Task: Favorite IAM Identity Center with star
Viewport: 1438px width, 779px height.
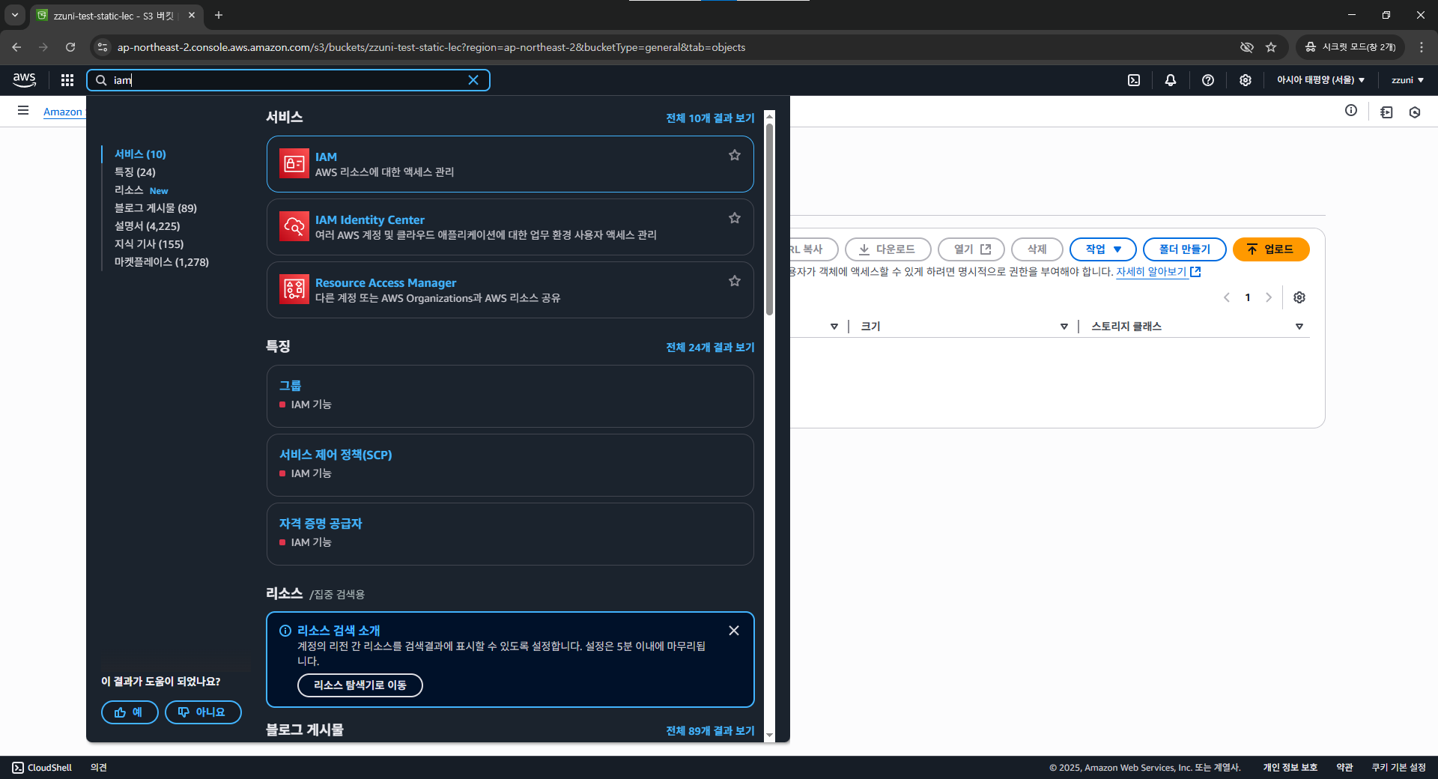Action: click(735, 218)
